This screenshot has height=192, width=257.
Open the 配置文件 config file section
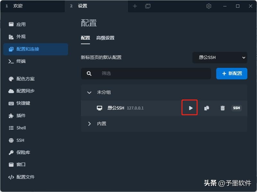(25, 177)
